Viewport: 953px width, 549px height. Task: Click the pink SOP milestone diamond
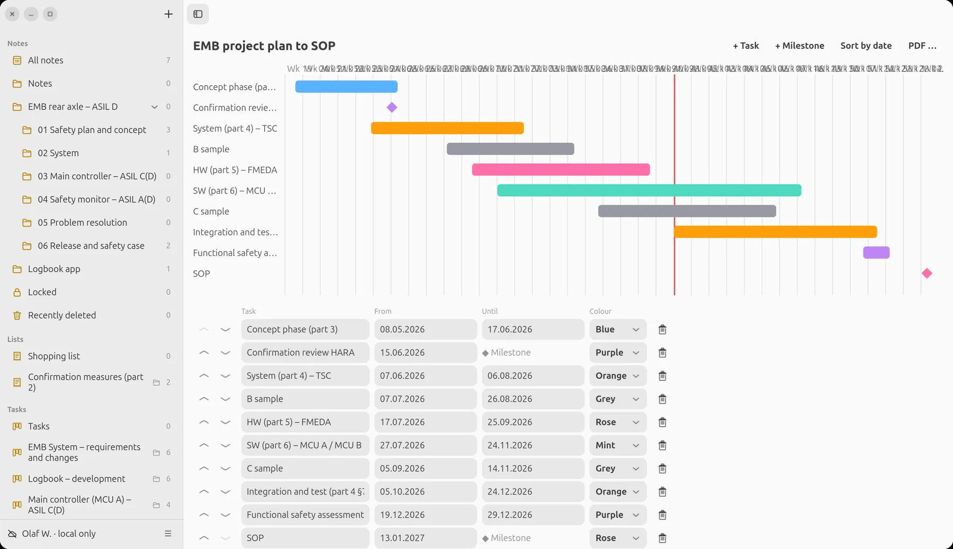927,273
